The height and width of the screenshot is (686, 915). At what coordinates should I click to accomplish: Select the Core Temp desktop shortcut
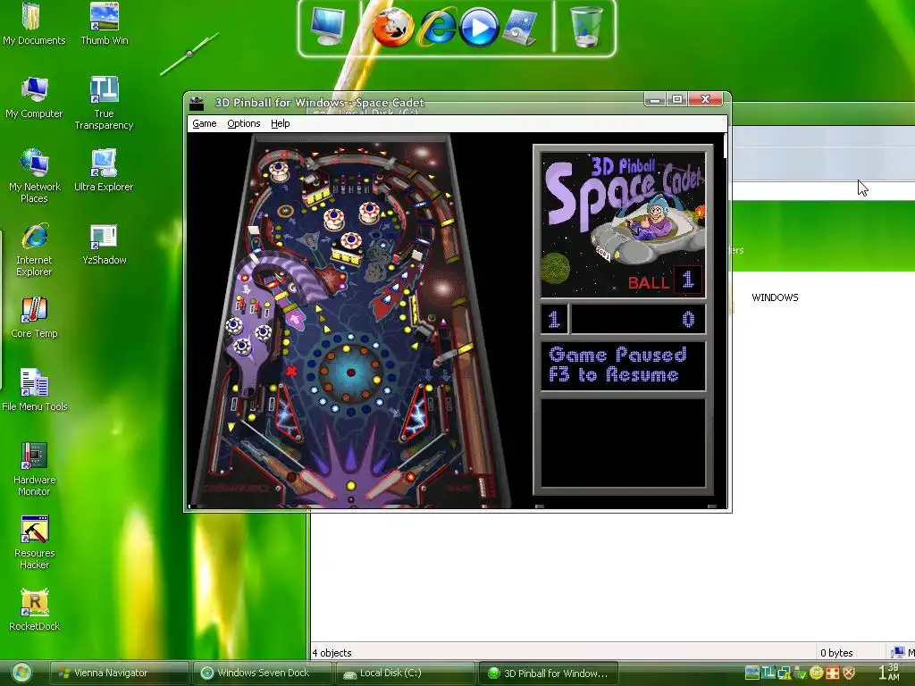click(35, 318)
